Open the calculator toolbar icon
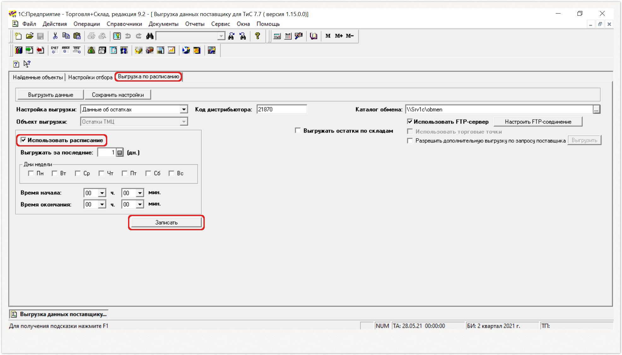622x355 pixels. point(277,36)
